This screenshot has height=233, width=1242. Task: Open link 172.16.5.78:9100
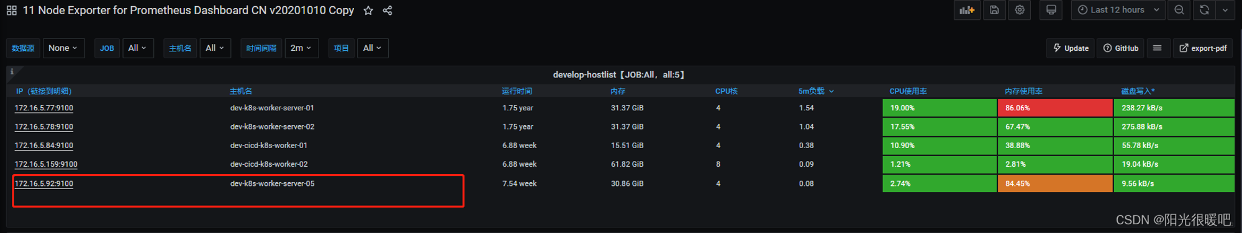point(44,126)
